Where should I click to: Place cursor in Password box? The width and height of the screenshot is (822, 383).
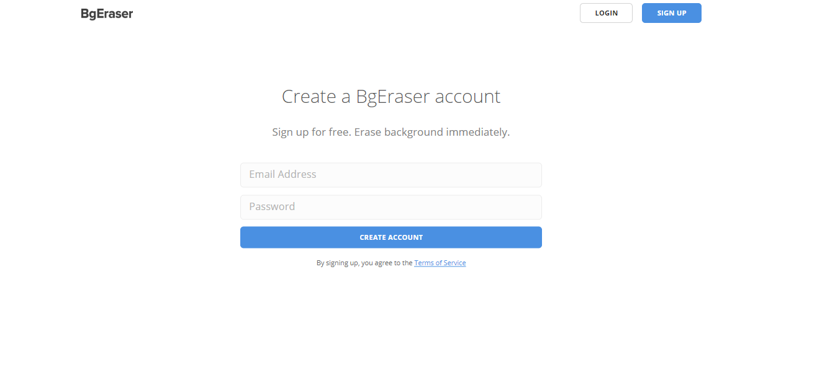(x=391, y=207)
